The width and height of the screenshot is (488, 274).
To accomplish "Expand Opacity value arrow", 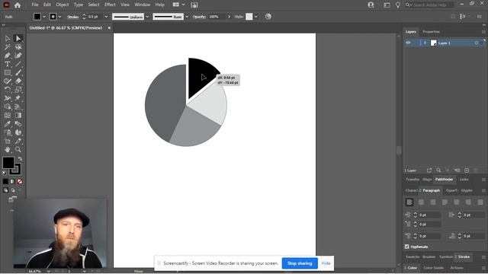I will click(x=229, y=17).
